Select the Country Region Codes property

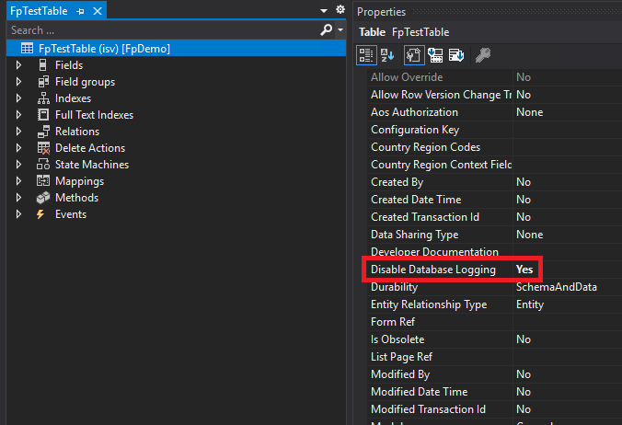425,147
